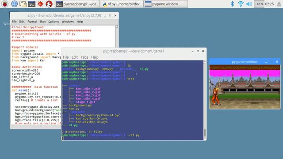The height and width of the screenshot is (159, 283).
Task: Click the 'tree' command in terminal
Action: point(131,79)
